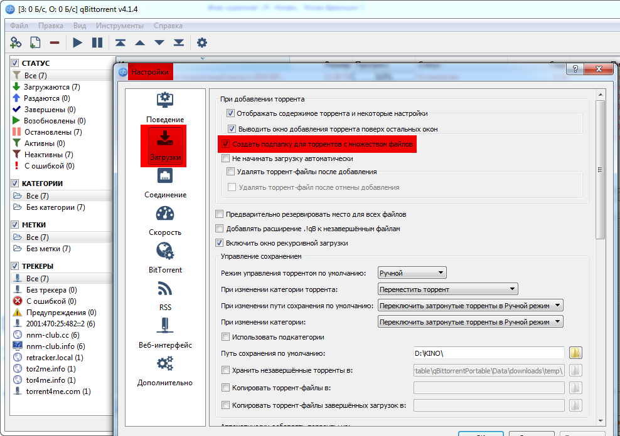Open dropdown for 'При изменении категории:'

click(x=471, y=322)
